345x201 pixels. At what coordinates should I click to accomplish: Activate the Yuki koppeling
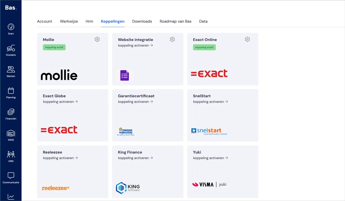(210, 158)
